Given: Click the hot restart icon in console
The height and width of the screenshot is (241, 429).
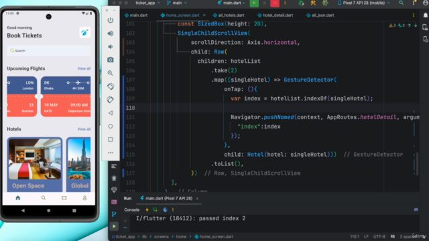Looking at the screenshot, I should coord(155,210).
